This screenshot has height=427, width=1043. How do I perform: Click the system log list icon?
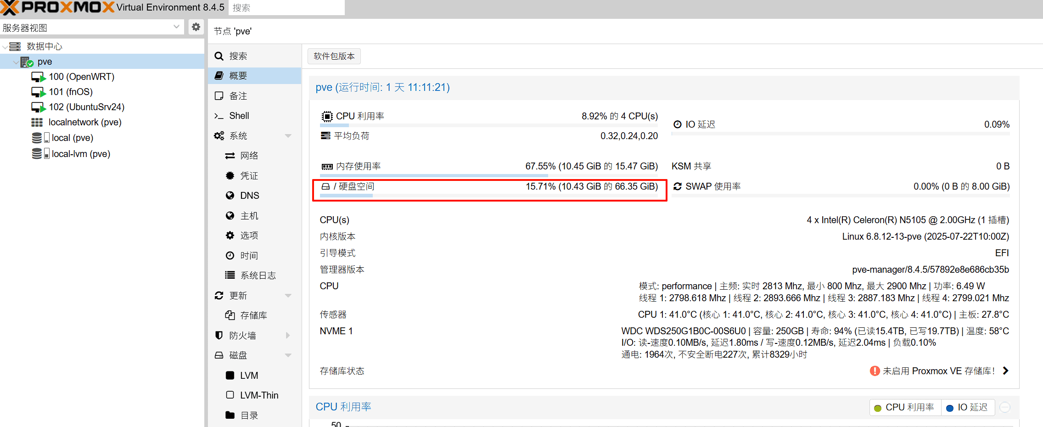pyautogui.click(x=230, y=275)
